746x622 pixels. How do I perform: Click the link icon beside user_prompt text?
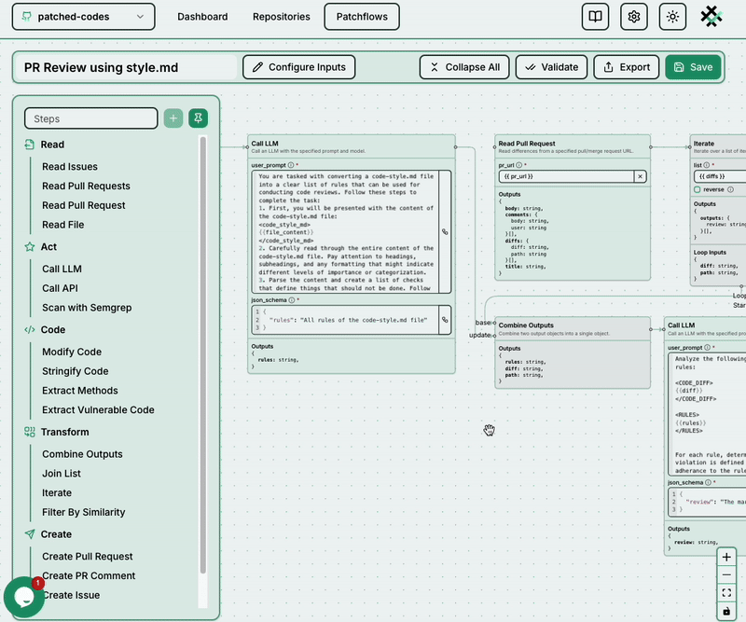[x=445, y=231]
